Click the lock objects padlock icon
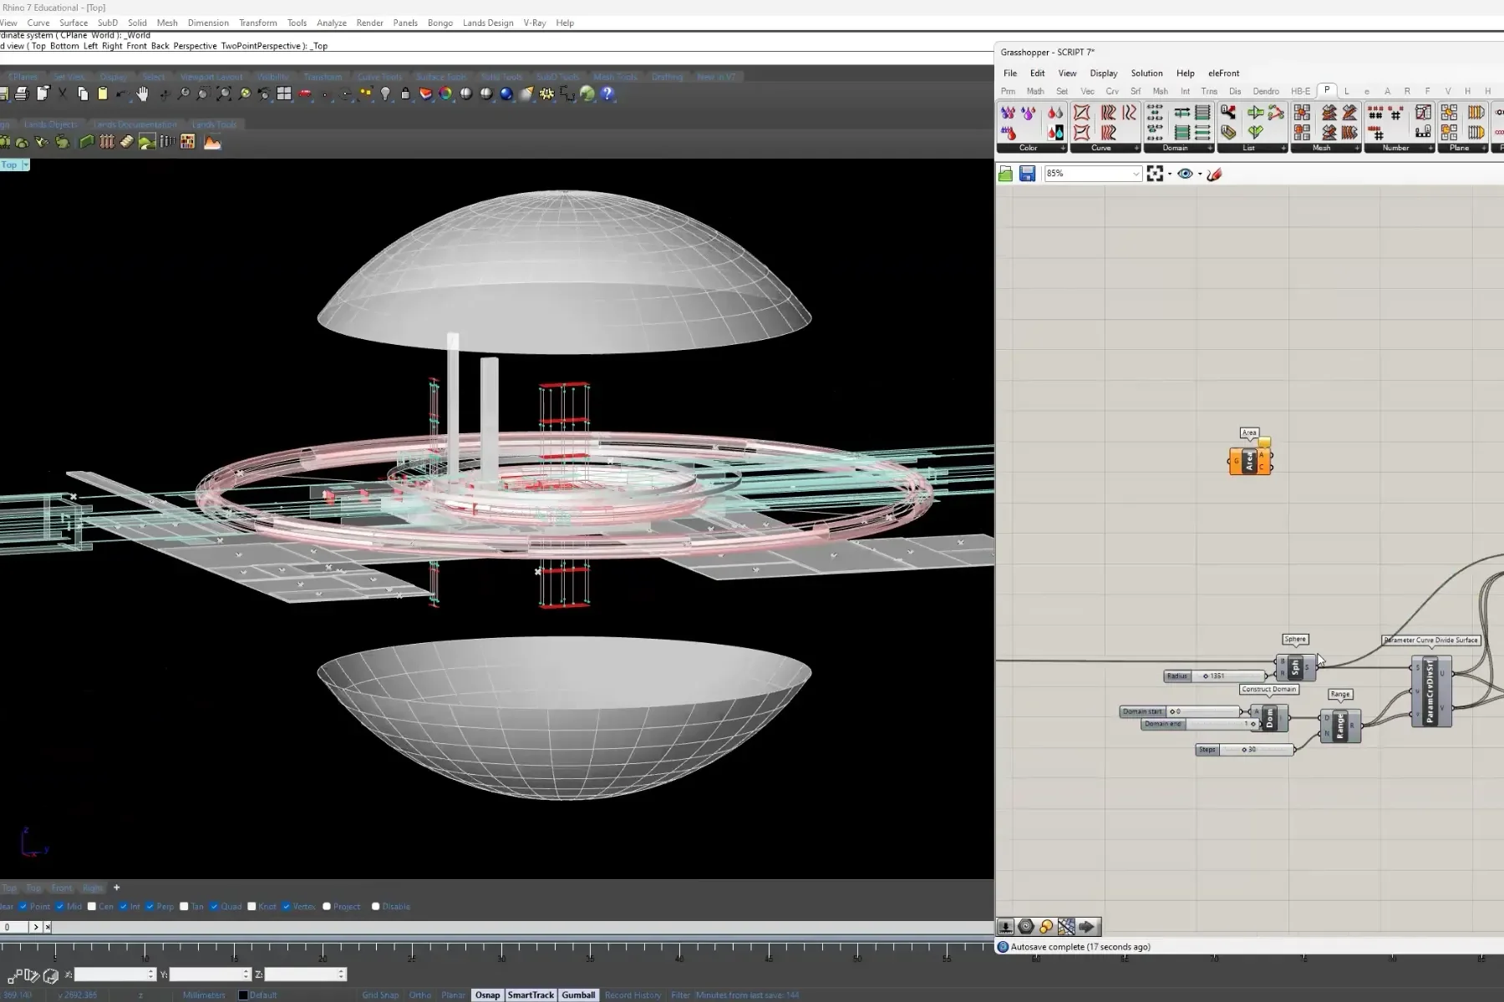Image resolution: width=1504 pixels, height=1002 pixels. (x=405, y=94)
